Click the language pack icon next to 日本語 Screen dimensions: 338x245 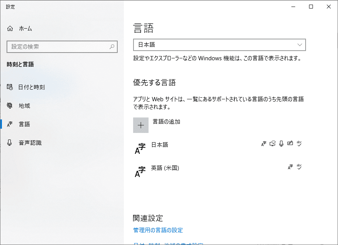point(264,143)
